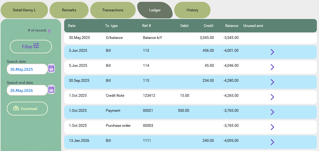The height and width of the screenshot is (151, 319).
Task: Click the filter sliders icon
Action: (36, 46)
